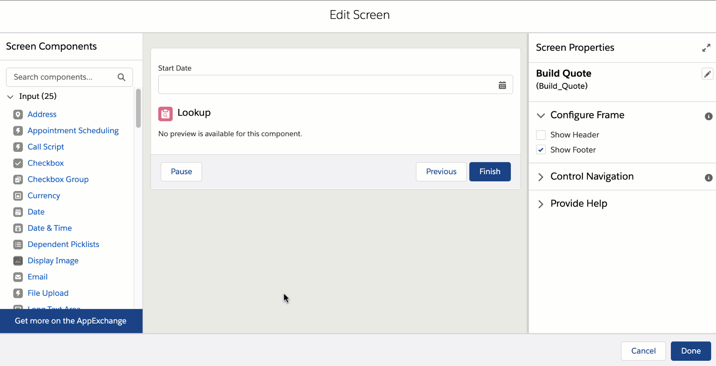Click the Display Image icon

point(18,260)
